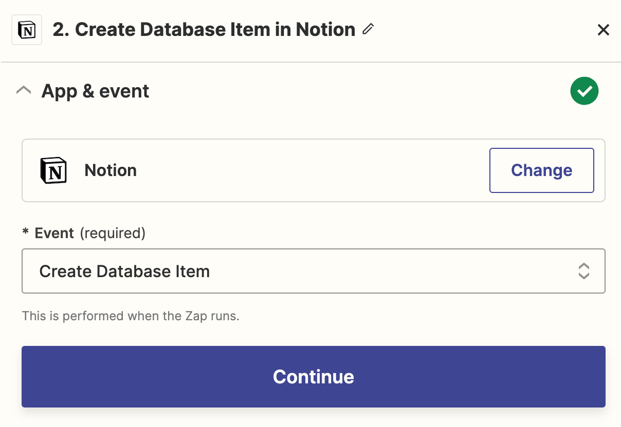The image size is (621, 427).
Task: Collapse the App & event section chevron
Action: pyautogui.click(x=24, y=91)
